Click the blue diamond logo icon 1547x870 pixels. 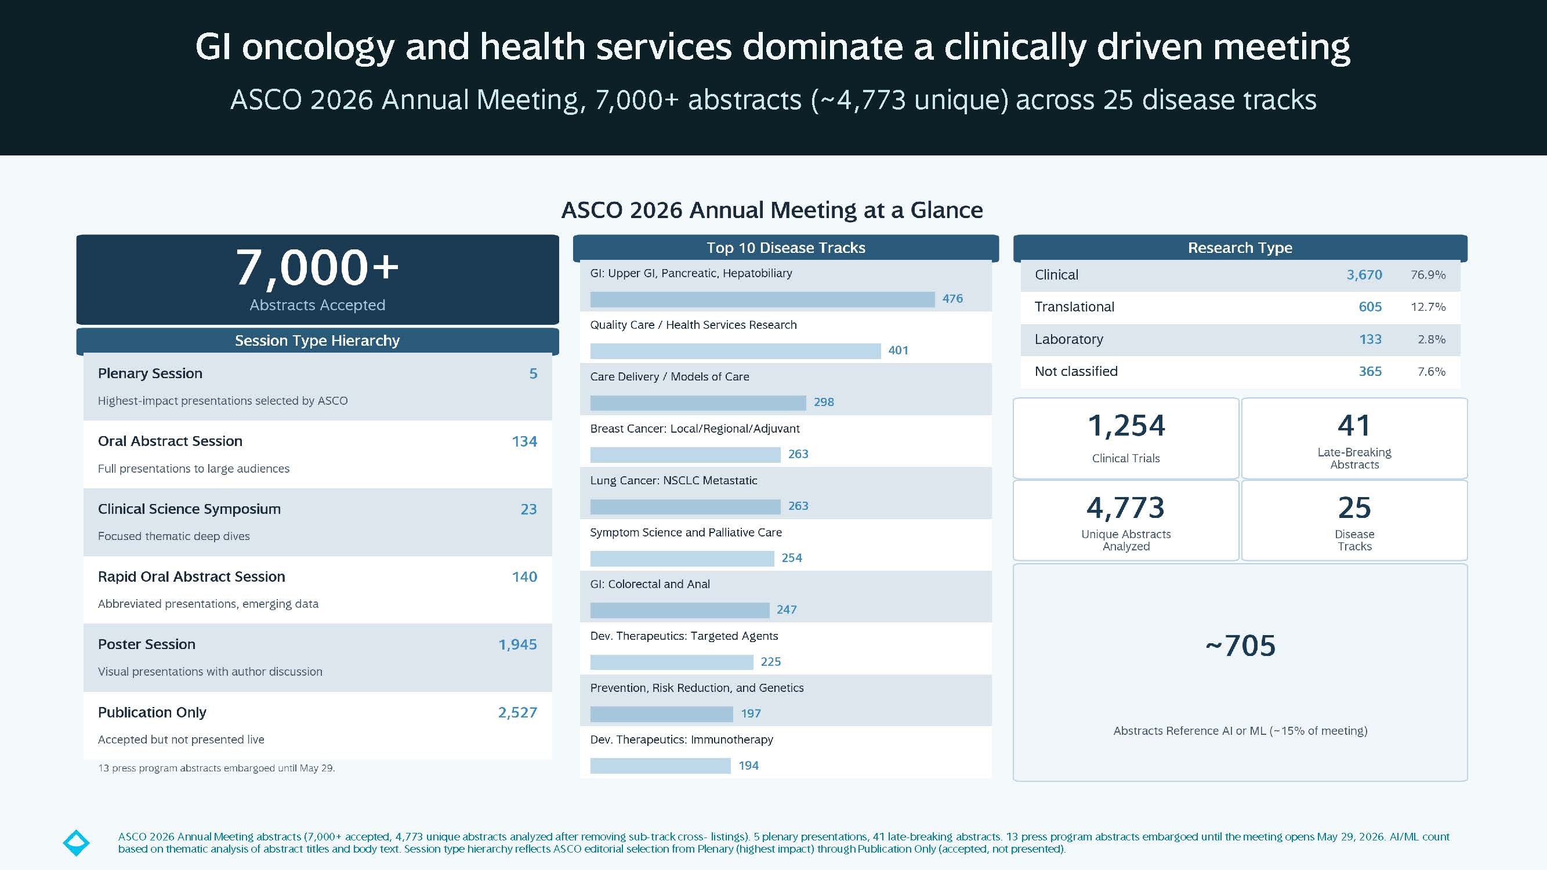[76, 843]
